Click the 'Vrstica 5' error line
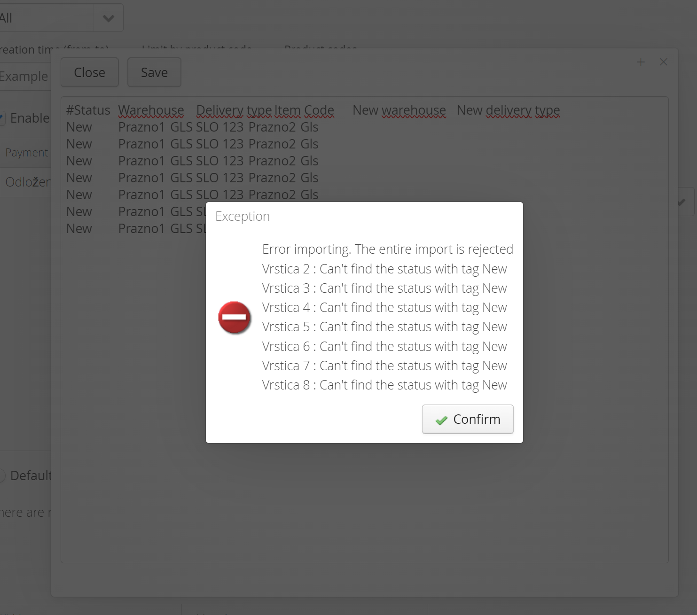 384,327
